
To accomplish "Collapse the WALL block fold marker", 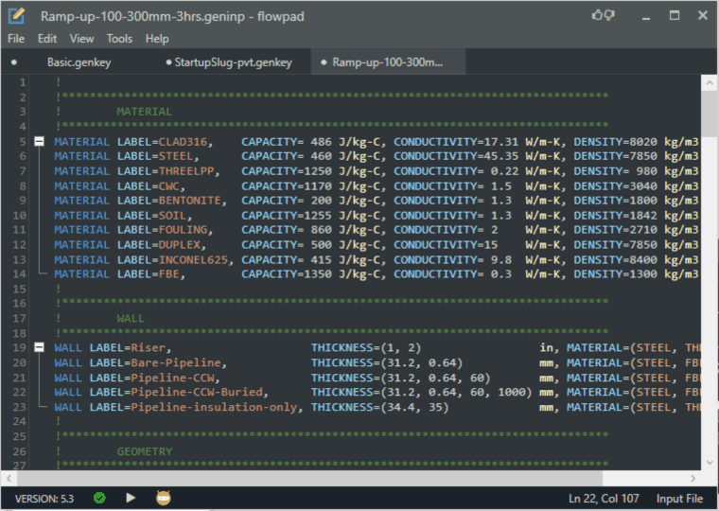I will coord(39,349).
